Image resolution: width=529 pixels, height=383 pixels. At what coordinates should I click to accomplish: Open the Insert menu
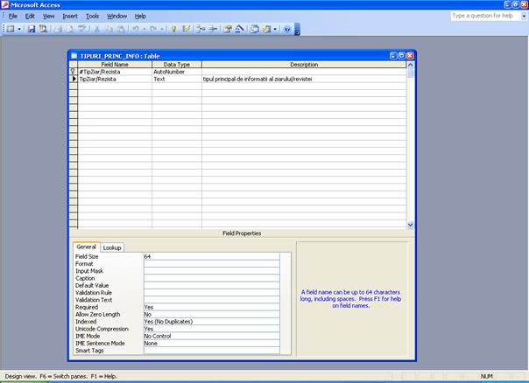point(70,16)
